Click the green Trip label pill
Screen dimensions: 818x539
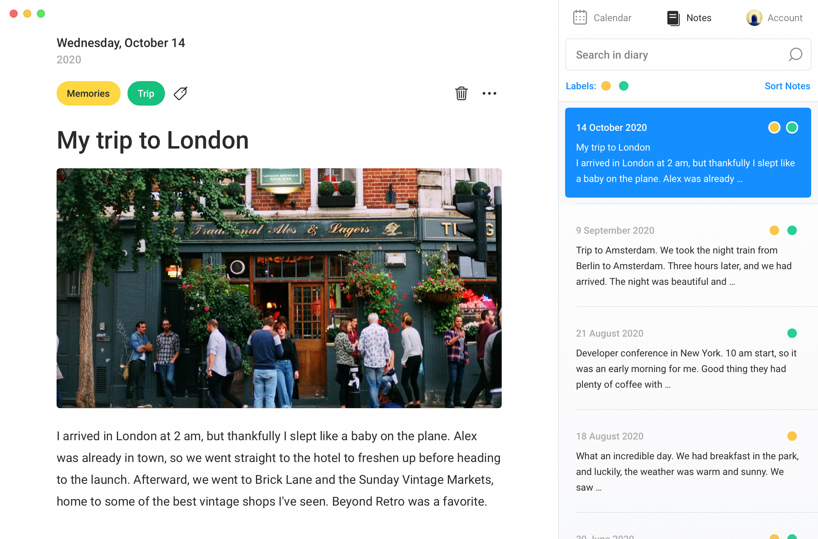click(x=146, y=93)
